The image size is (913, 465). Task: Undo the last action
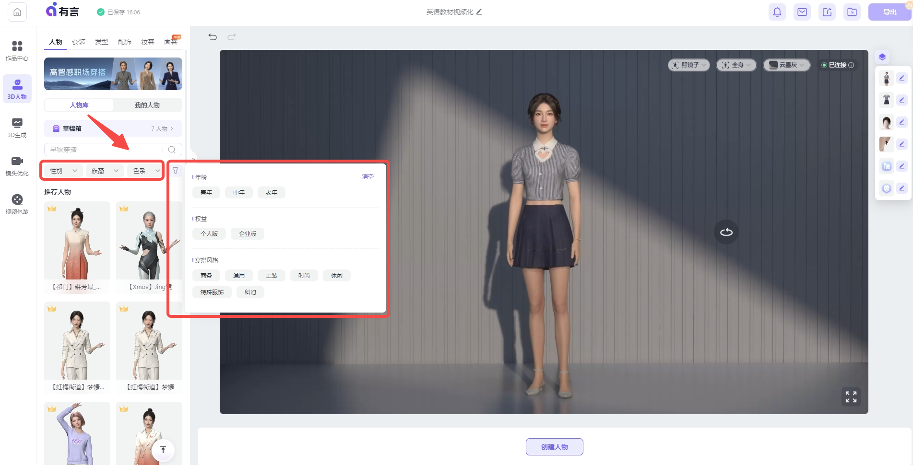pos(213,37)
